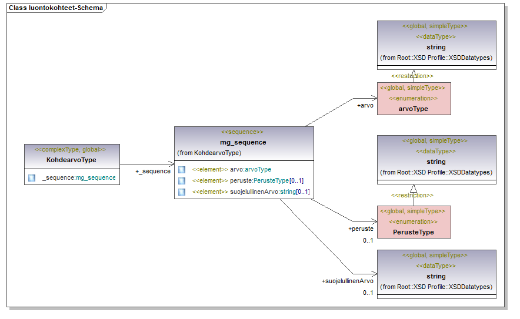
Task: Click the 'Class luontokohteet-Schema' diagram tab
Action: pyautogui.click(x=56, y=8)
